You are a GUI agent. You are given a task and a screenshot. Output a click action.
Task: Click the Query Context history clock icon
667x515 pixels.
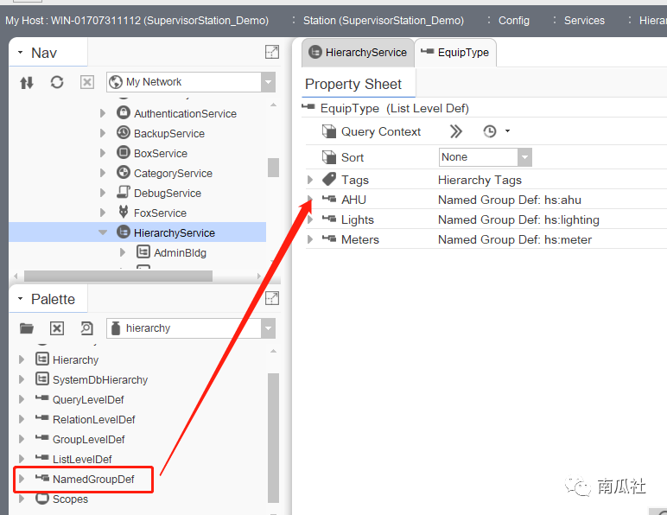pos(490,131)
